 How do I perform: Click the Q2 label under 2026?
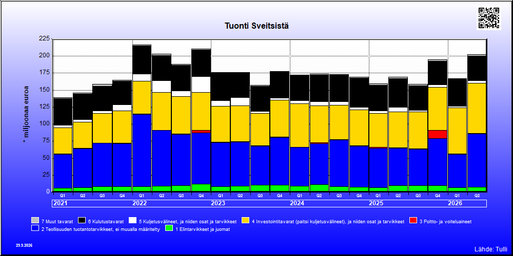tap(477, 196)
